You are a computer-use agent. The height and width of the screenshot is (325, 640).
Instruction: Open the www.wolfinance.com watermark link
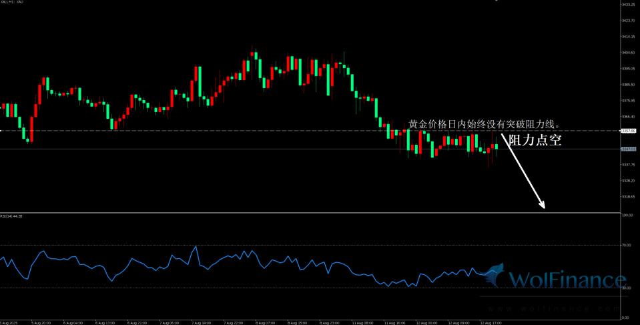[x=553, y=309]
